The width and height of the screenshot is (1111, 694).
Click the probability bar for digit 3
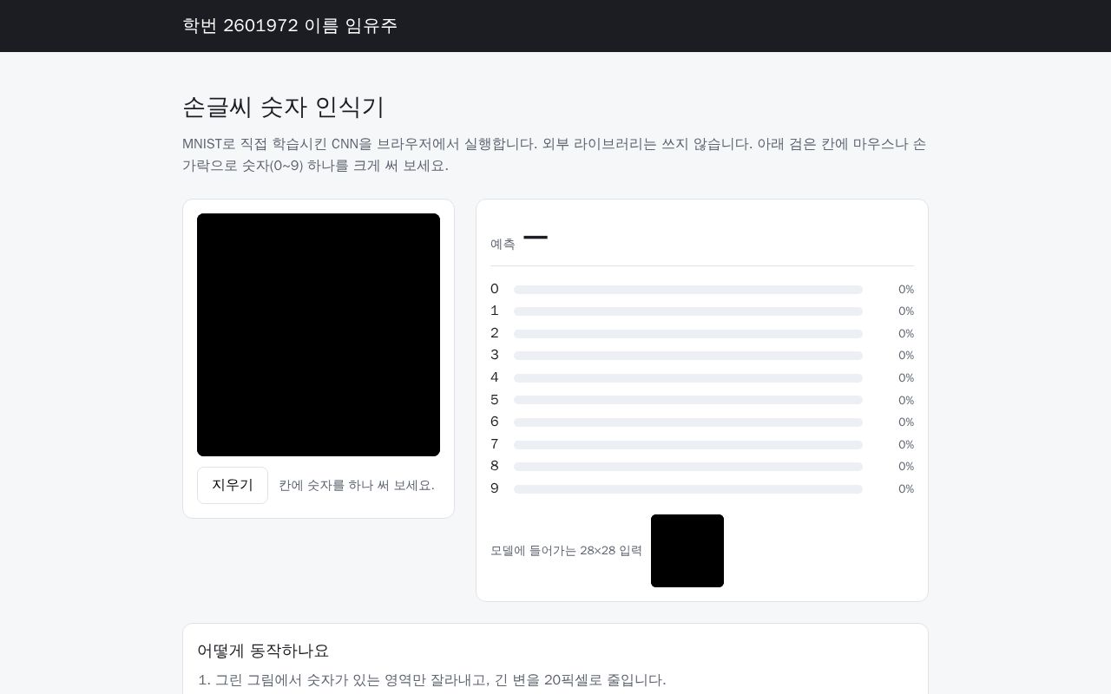pyautogui.click(x=688, y=356)
